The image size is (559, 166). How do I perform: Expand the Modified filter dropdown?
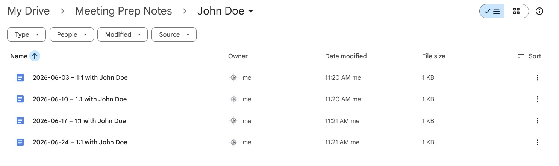[x=122, y=34]
